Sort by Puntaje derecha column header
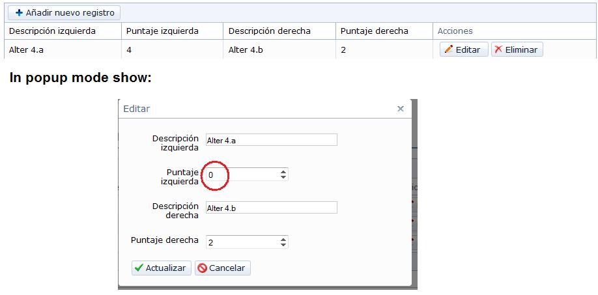Screen dimensions: 598x295 coord(374,31)
